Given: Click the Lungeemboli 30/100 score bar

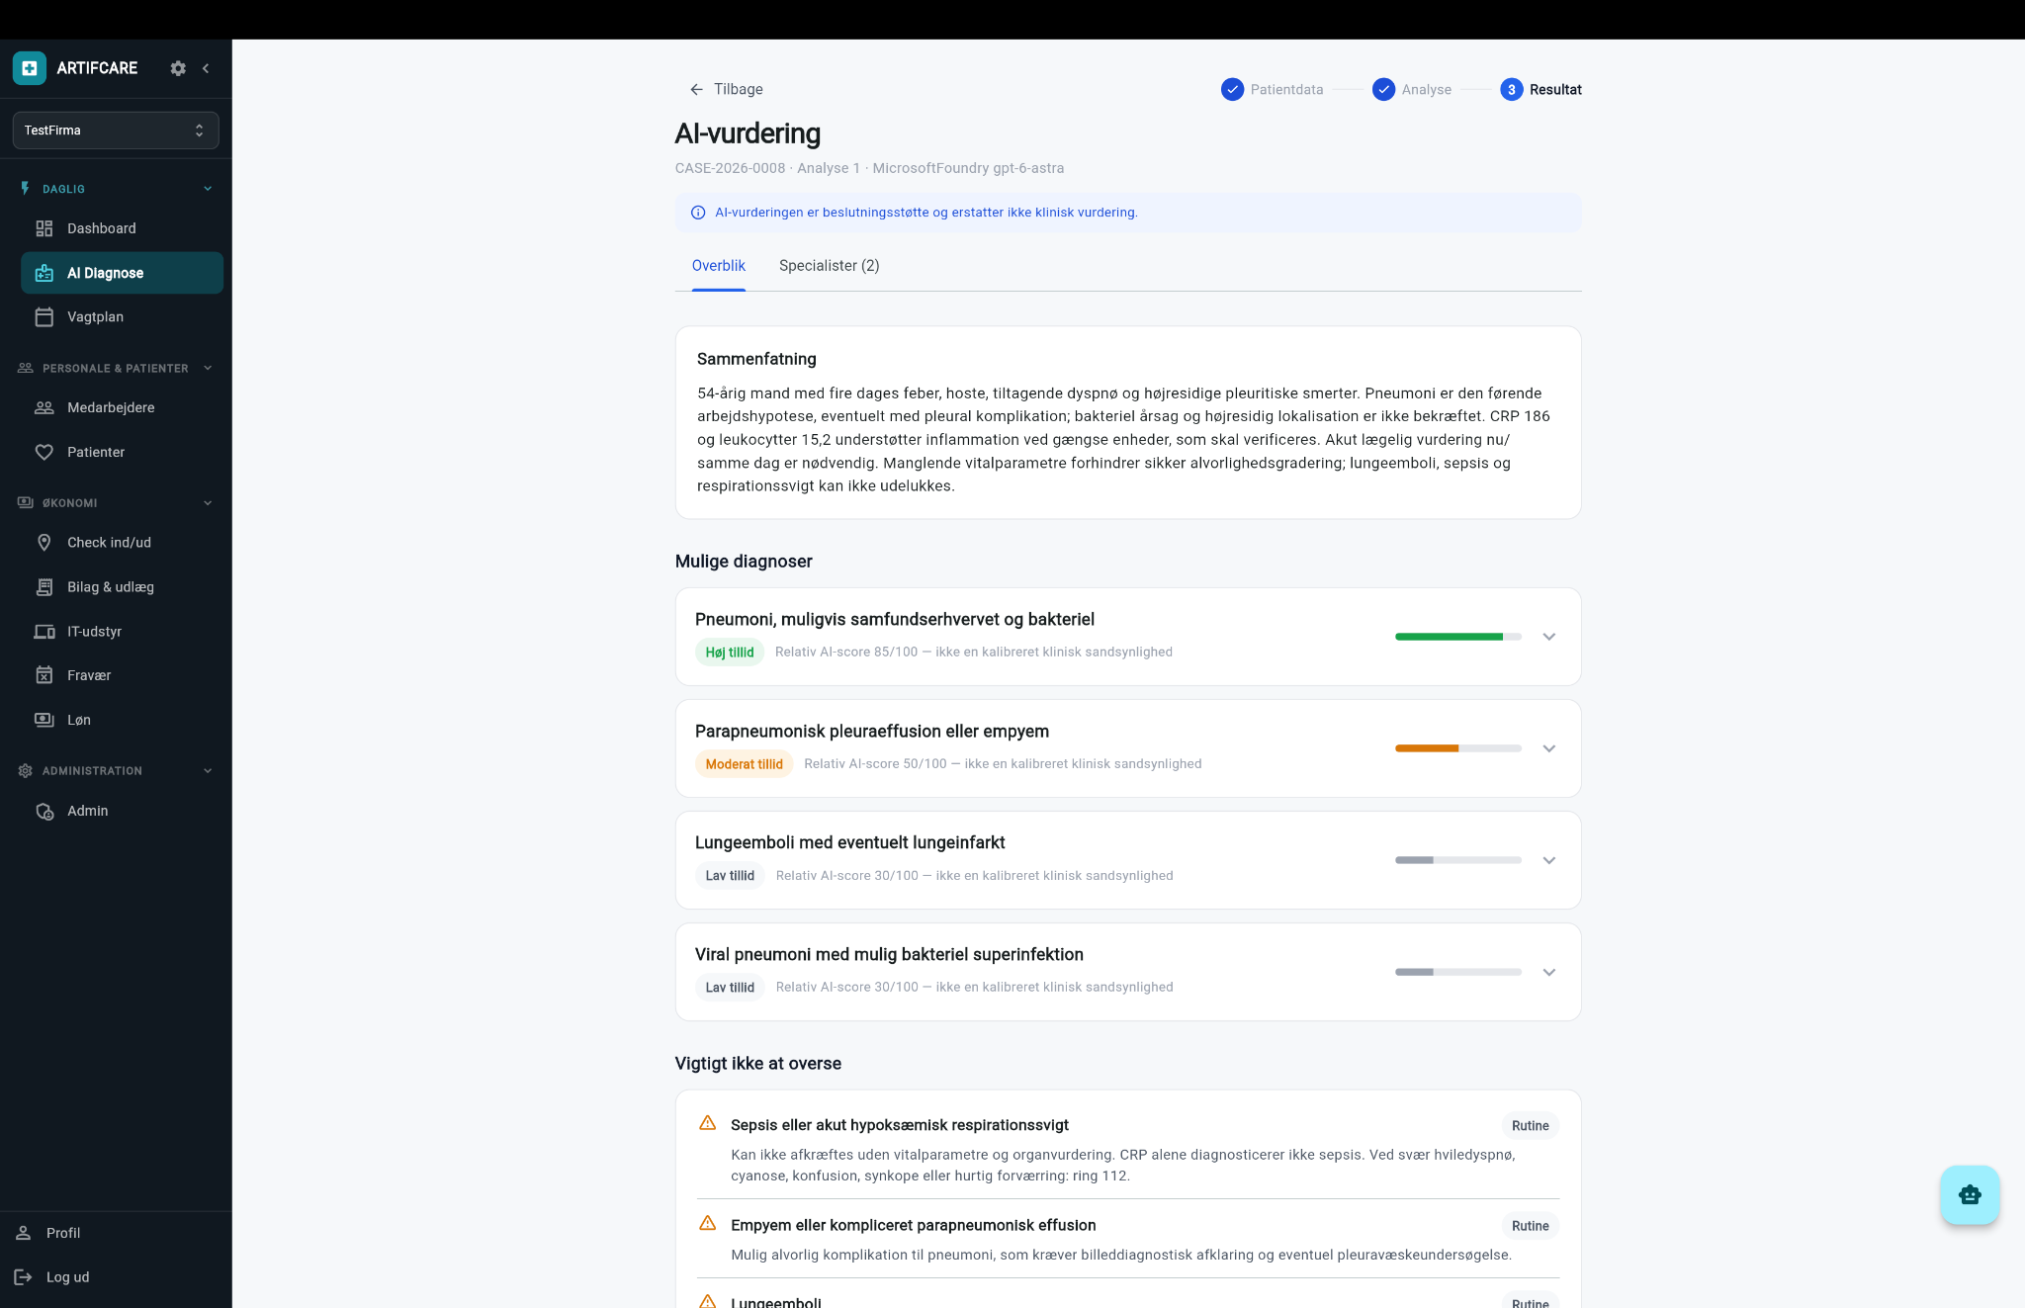Looking at the screenshot, I should point(1457,860).
